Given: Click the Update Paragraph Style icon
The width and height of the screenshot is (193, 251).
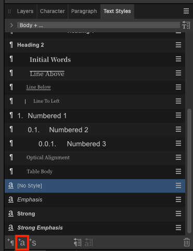Looking at the screenshot, I should 78,242.
